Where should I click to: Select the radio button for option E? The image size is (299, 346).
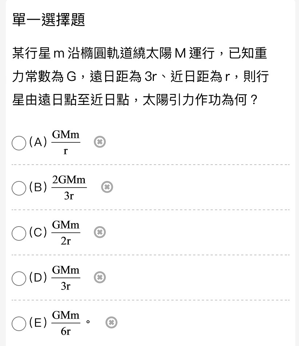pos(19,324)
